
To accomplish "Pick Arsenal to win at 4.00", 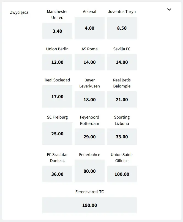I will [89, 28].
